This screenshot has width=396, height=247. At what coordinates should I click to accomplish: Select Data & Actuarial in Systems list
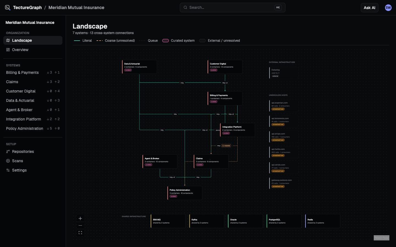click(x=33, y=100)
